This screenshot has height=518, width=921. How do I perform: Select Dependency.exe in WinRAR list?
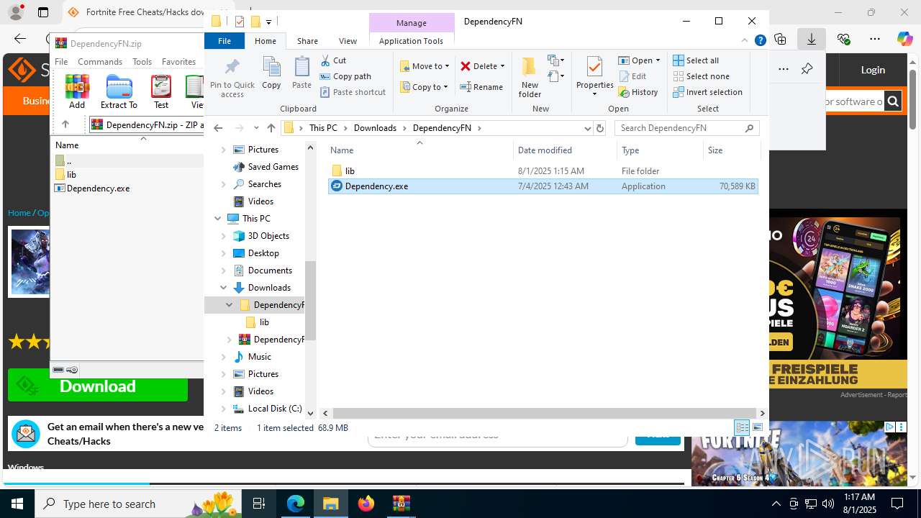pos(98,188)
